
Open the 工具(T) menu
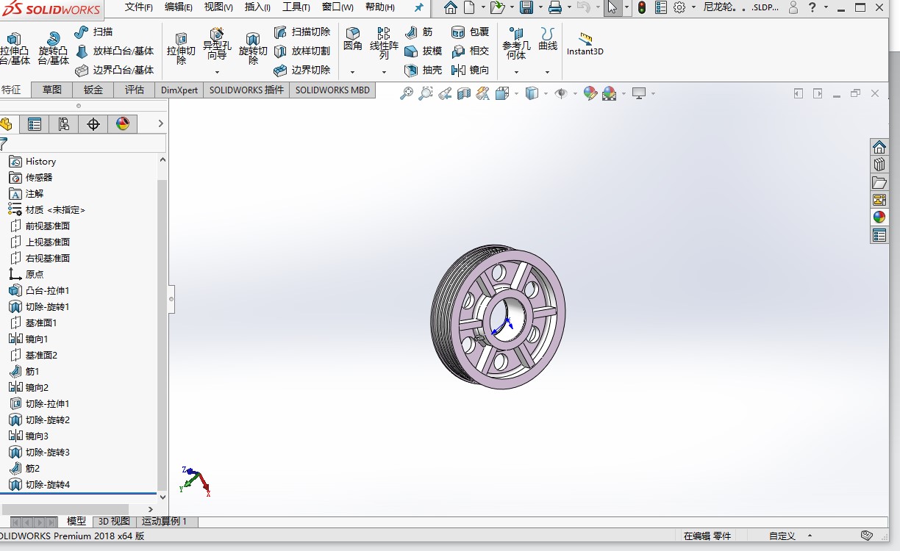pyautogui.click(x=296, y=7)
